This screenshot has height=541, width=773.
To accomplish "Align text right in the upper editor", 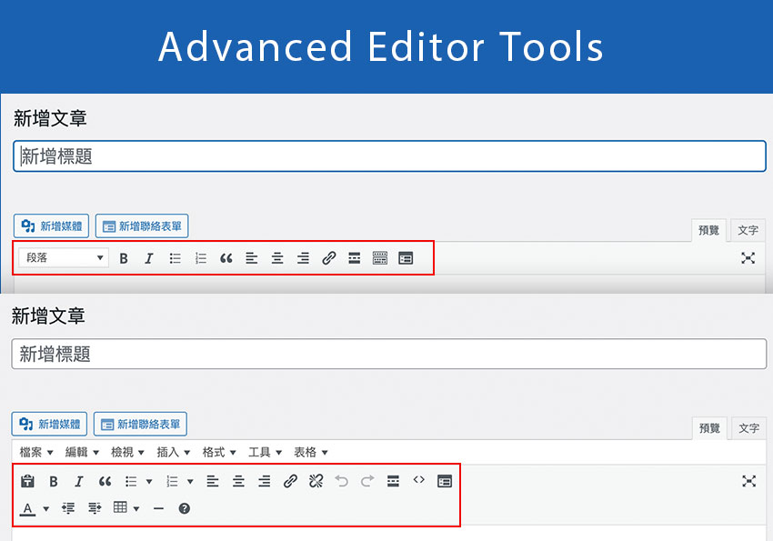I will point(303,258).
